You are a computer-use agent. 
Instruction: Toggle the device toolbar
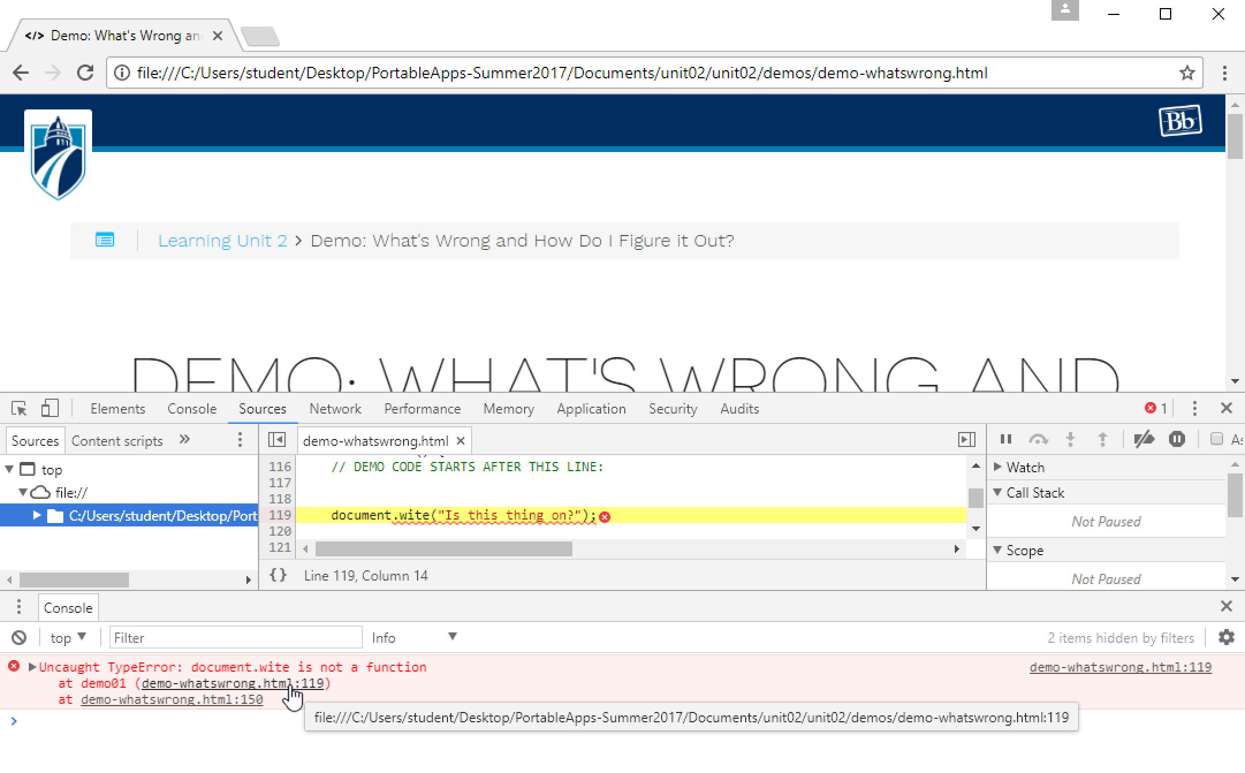[50, 408]
